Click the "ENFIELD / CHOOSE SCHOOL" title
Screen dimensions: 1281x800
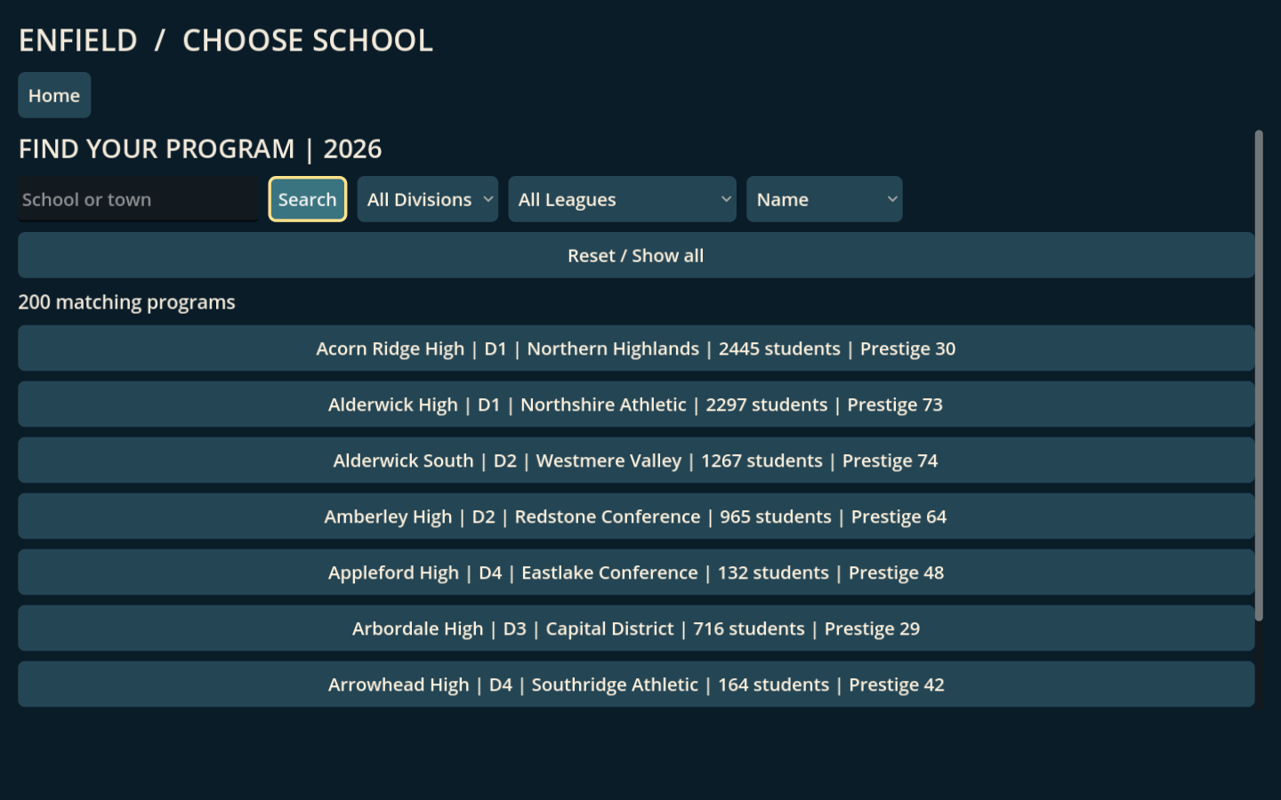click(x=226, y=40)
